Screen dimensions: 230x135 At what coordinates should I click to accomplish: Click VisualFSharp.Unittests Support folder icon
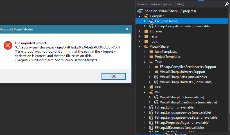pyautogui.click(x=156, y=72)
